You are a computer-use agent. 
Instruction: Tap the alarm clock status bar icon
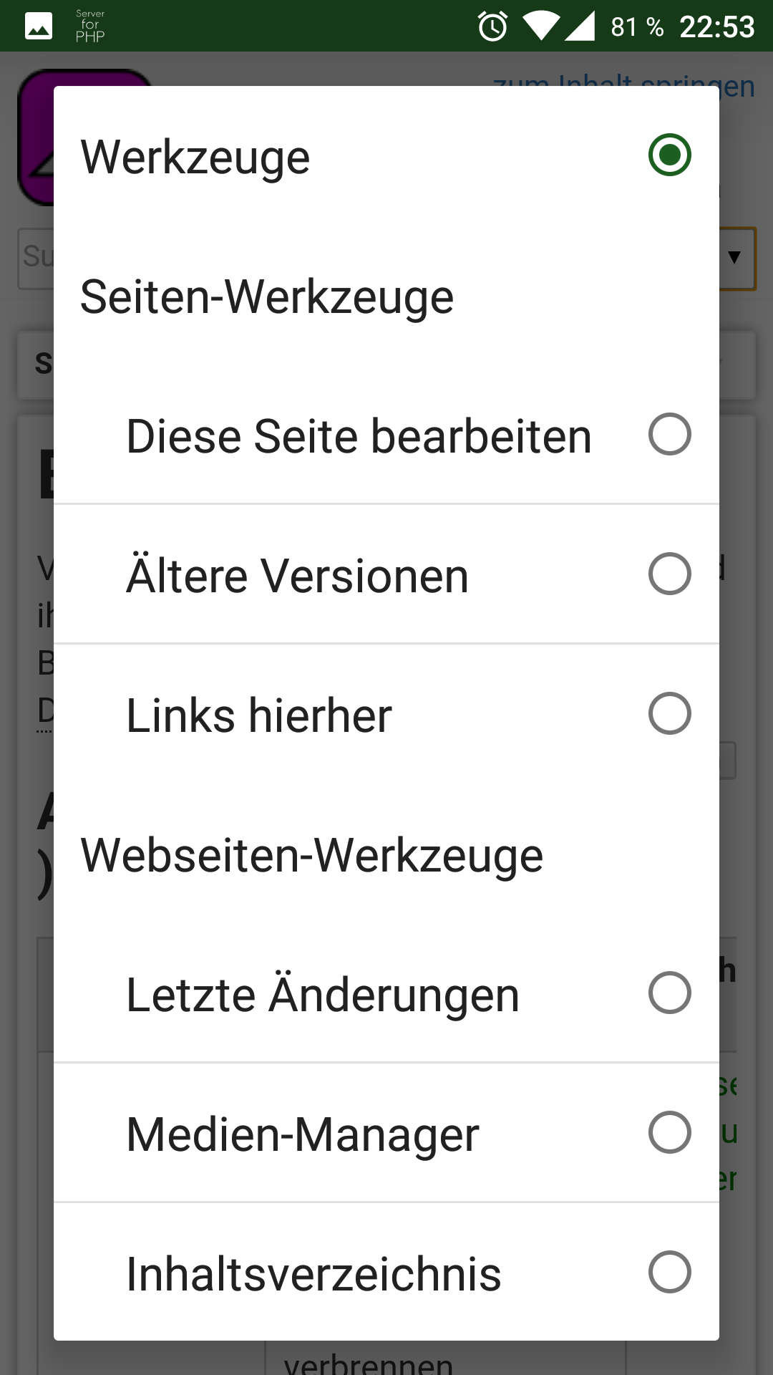(x=492, y=26)
